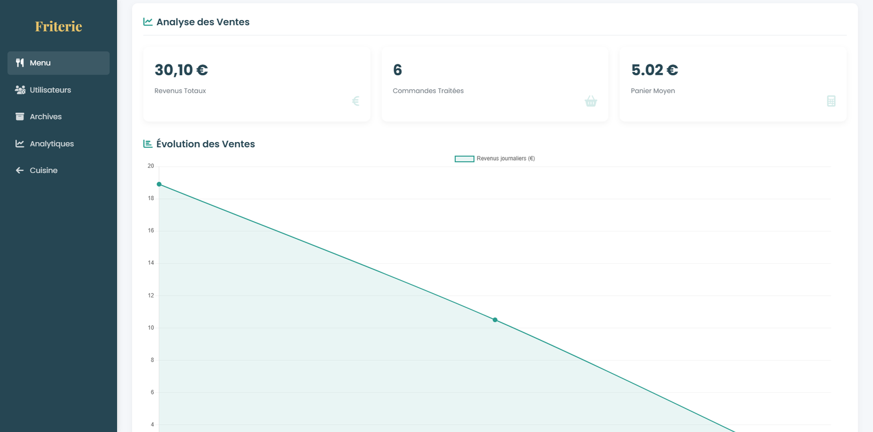Click the basket icon in Commandes Traitées card

click(591, 101)
